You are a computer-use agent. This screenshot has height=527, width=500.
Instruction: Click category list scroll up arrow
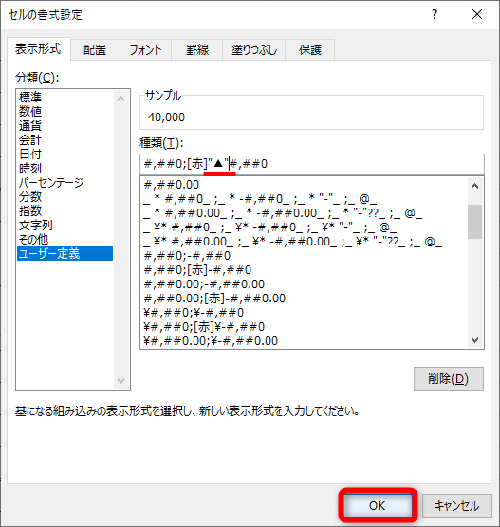tap(121, 99)
